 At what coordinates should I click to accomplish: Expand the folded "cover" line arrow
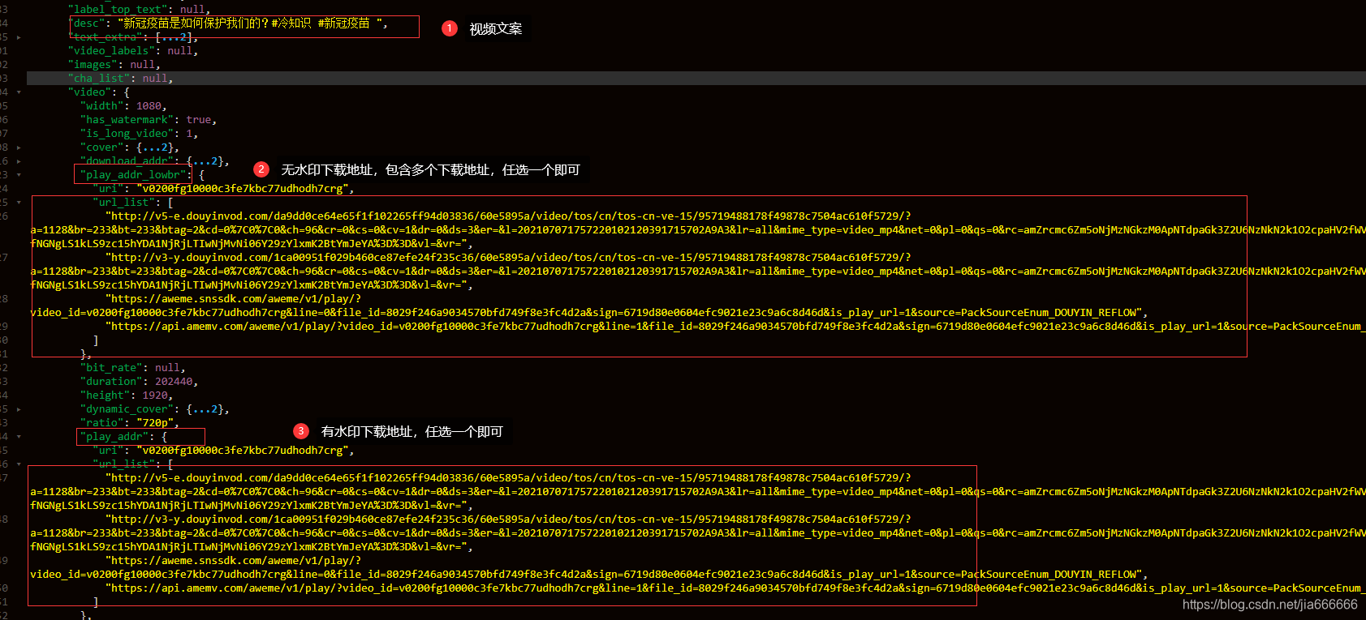tap(19, 148)
